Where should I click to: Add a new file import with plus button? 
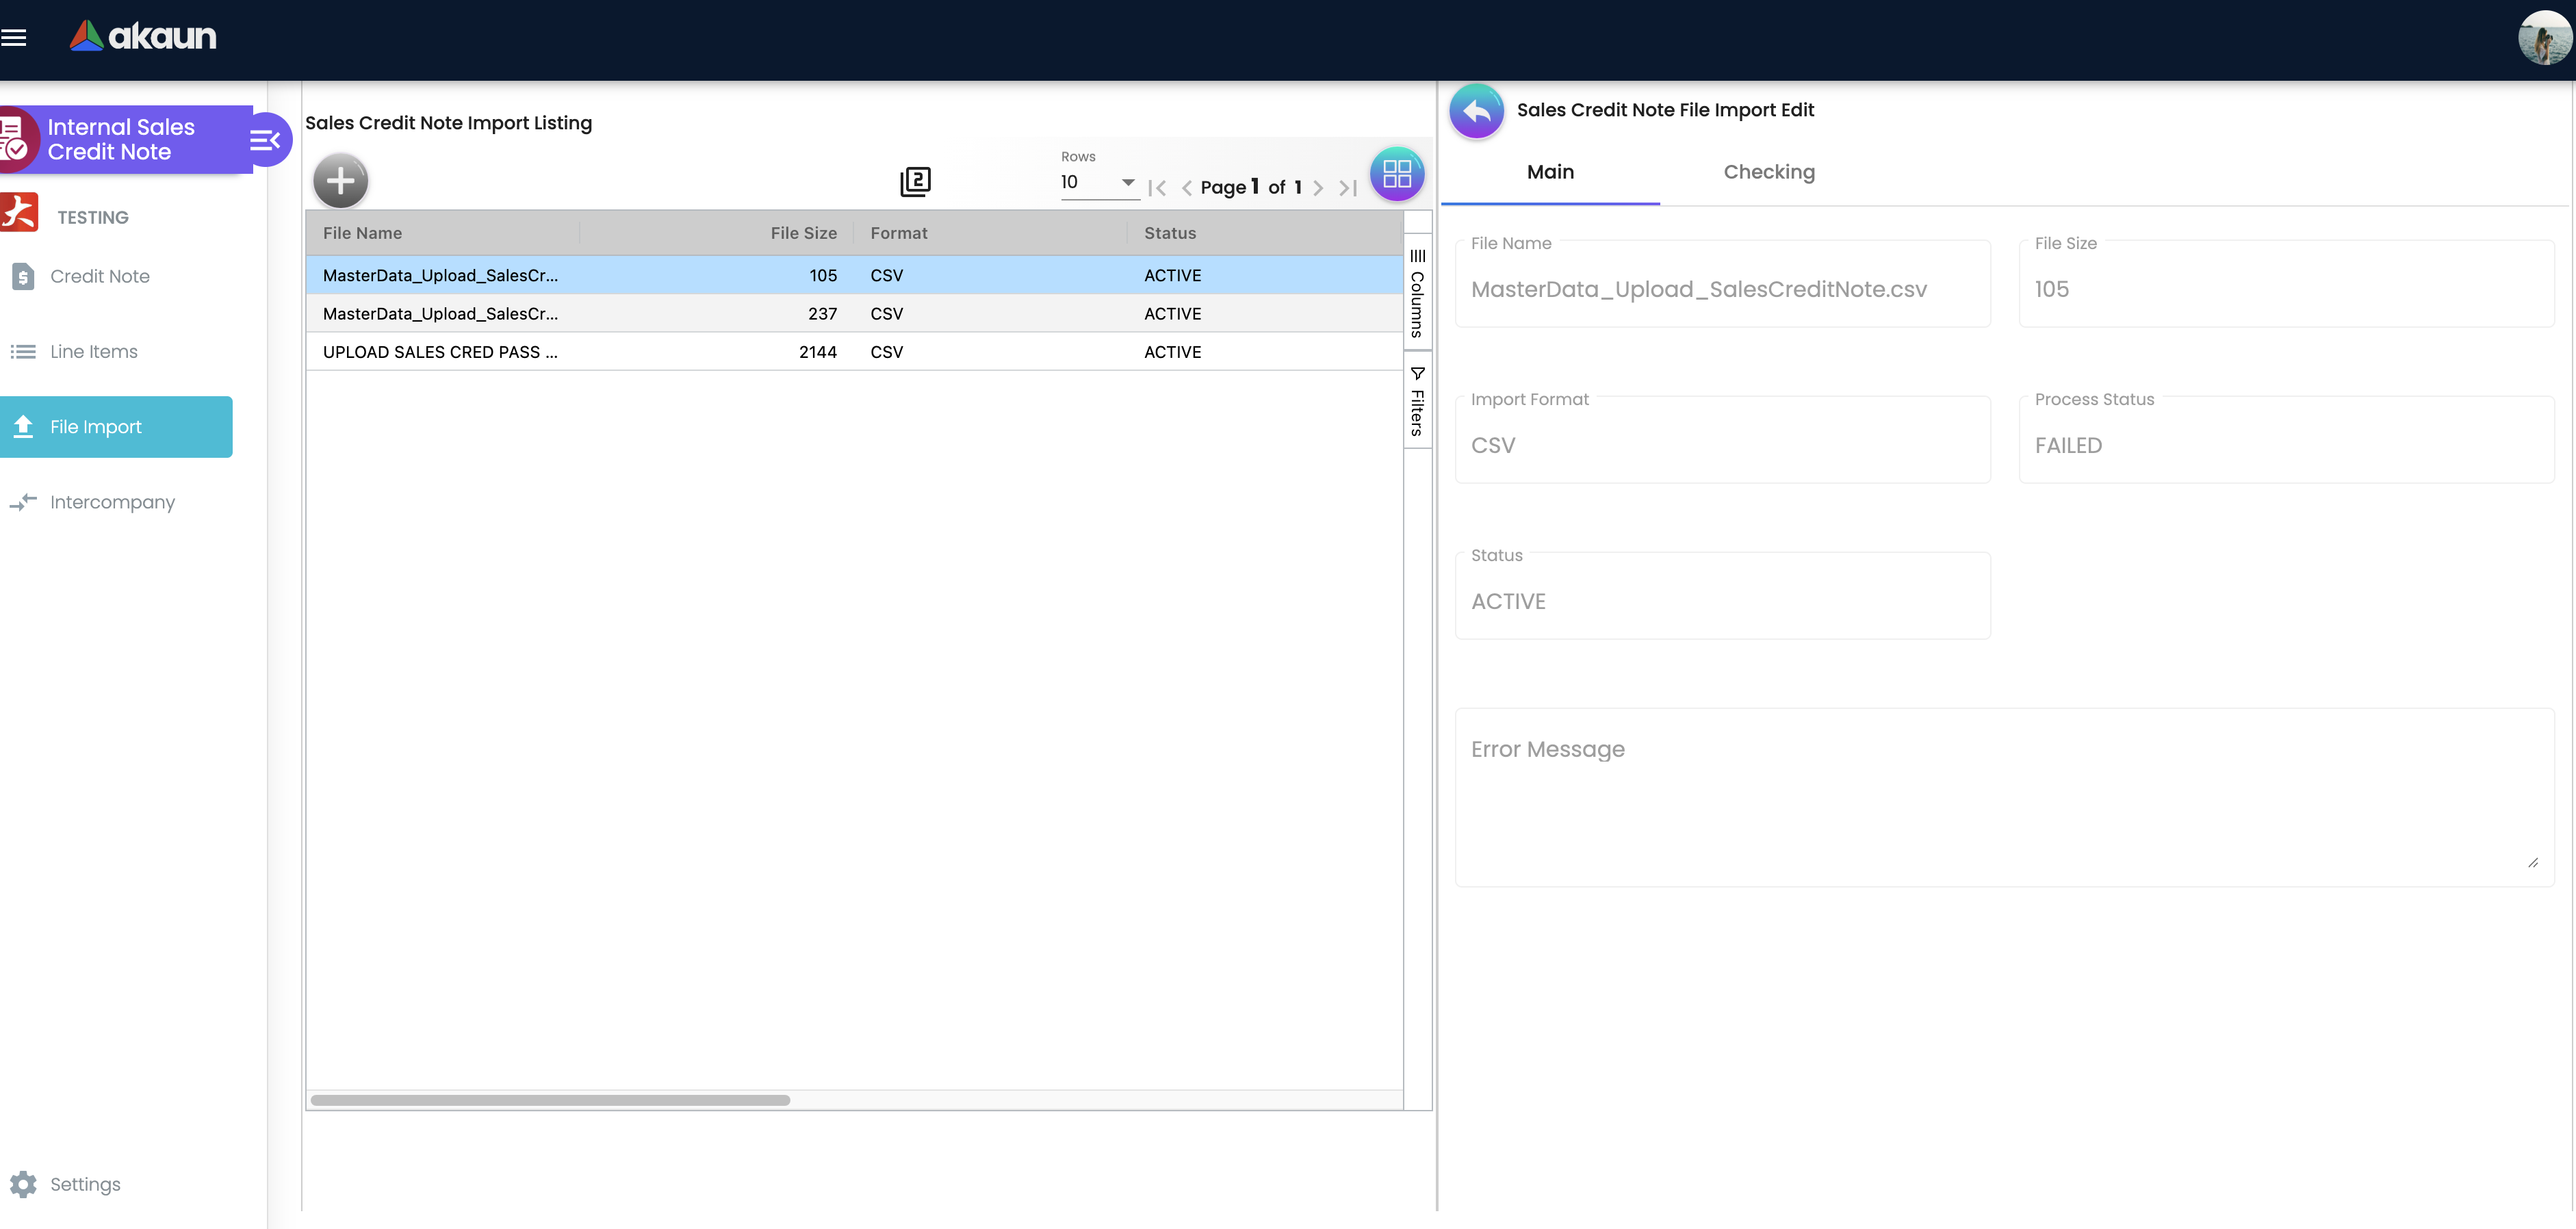tap(341, 181)
